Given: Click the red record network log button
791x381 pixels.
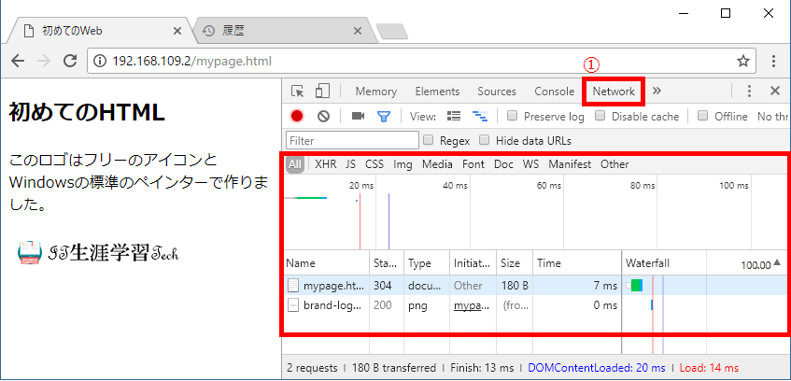Looking at the screenshot, I should pyautogui.click(x=297, y=116).
